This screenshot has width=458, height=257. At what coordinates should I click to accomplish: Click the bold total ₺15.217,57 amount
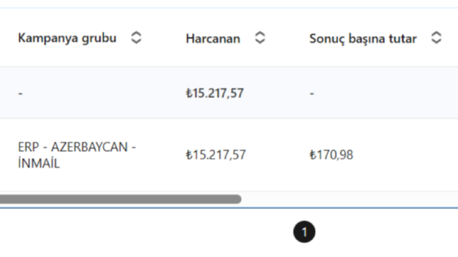215,93
